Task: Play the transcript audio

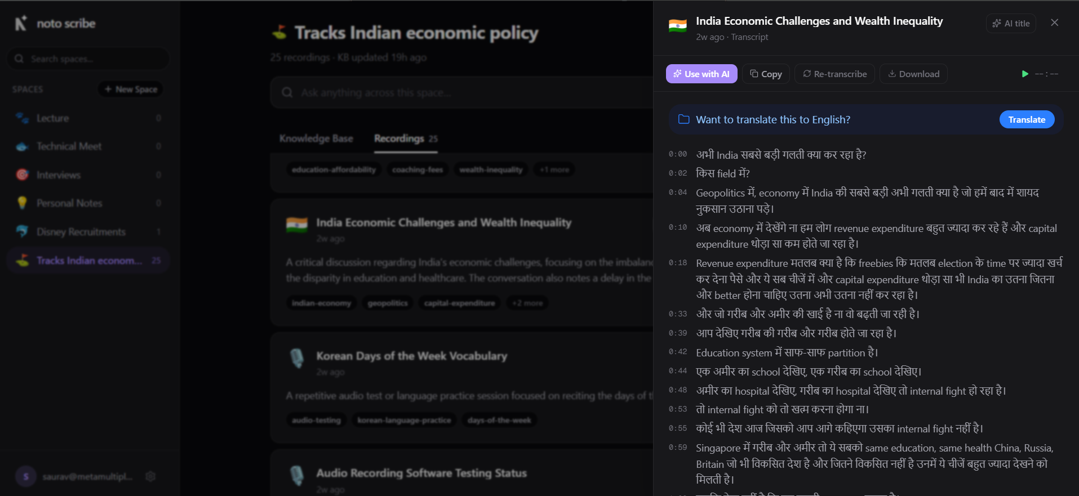Action: coord(1025,74)
